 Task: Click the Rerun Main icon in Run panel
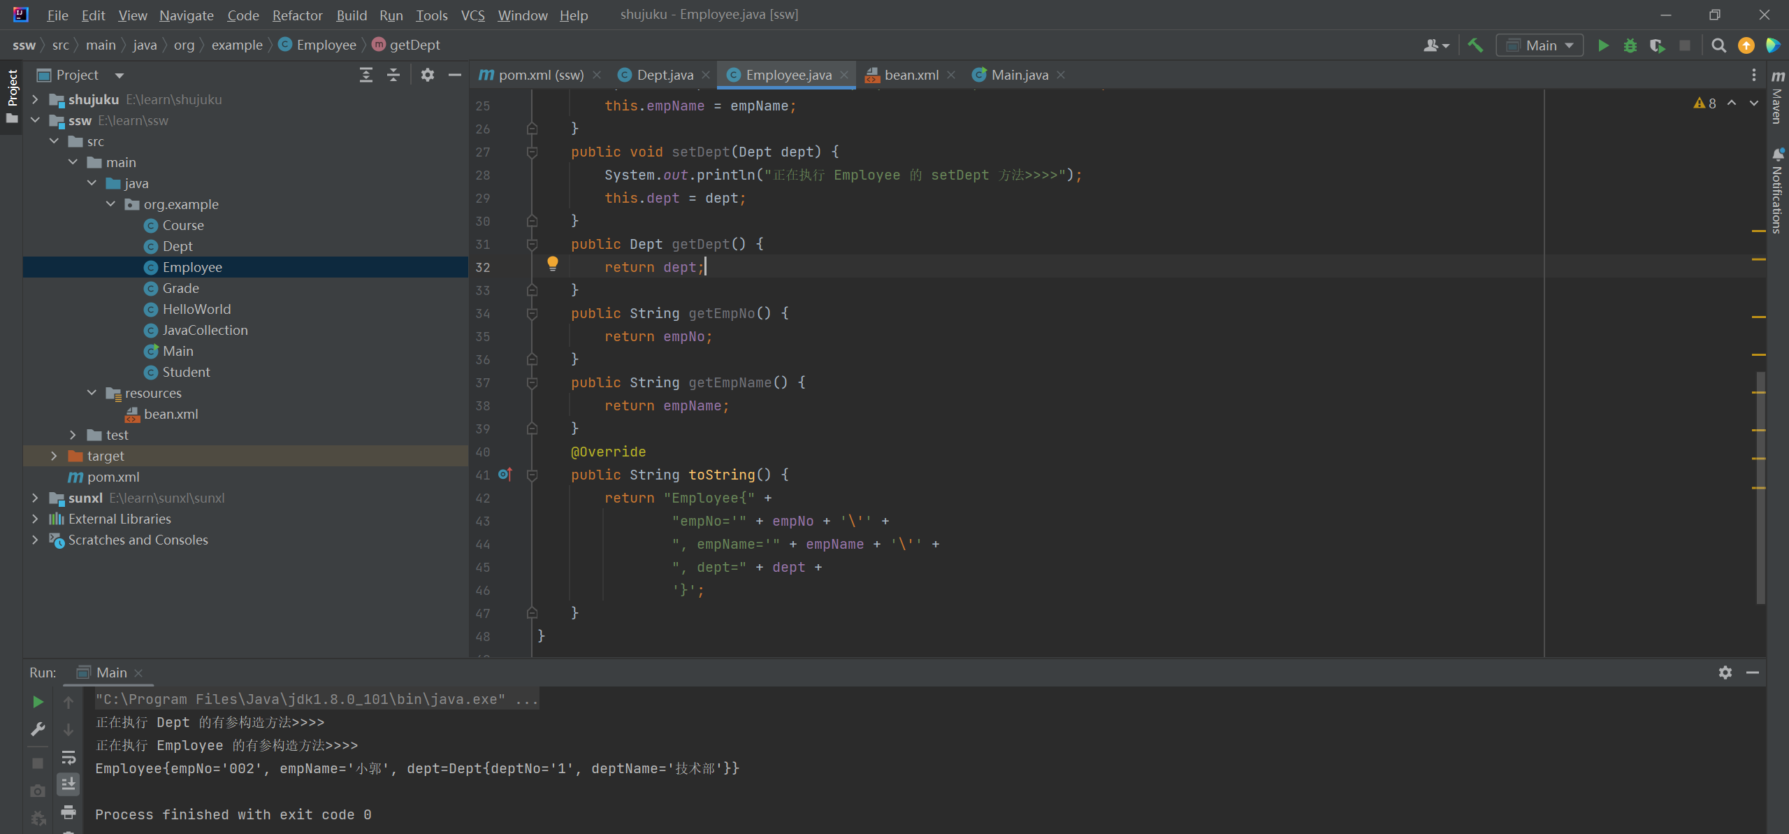[x=38, y=701]
